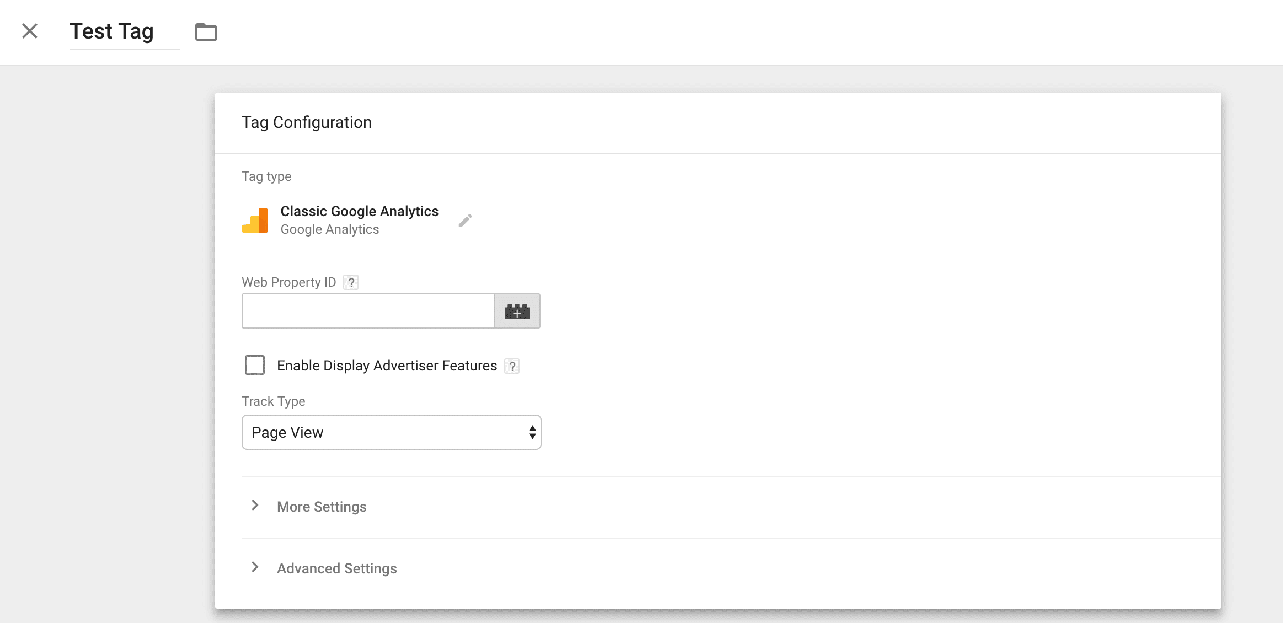Toggle the checkbox by clicking its label text
The height and width of the screenshot is (623, 1283).
pyautogui.click(x=387, y=365)
